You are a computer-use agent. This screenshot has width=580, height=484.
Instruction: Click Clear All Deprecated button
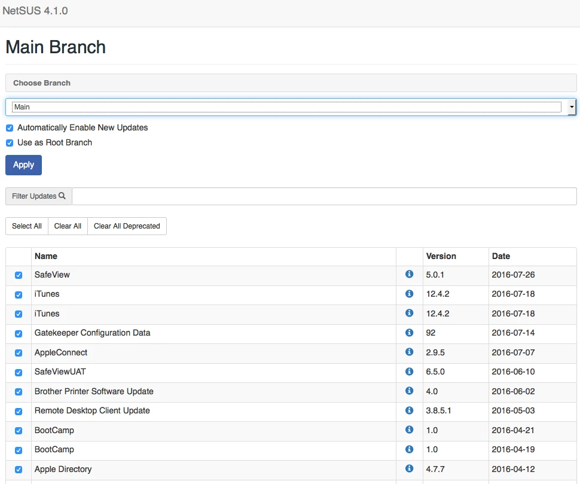pos(127,226)
